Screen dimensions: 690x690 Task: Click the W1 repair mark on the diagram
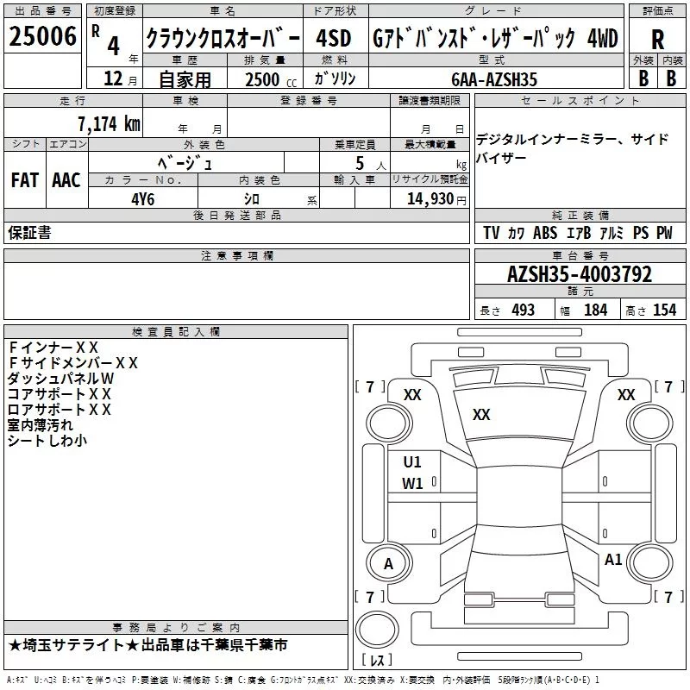412,484
